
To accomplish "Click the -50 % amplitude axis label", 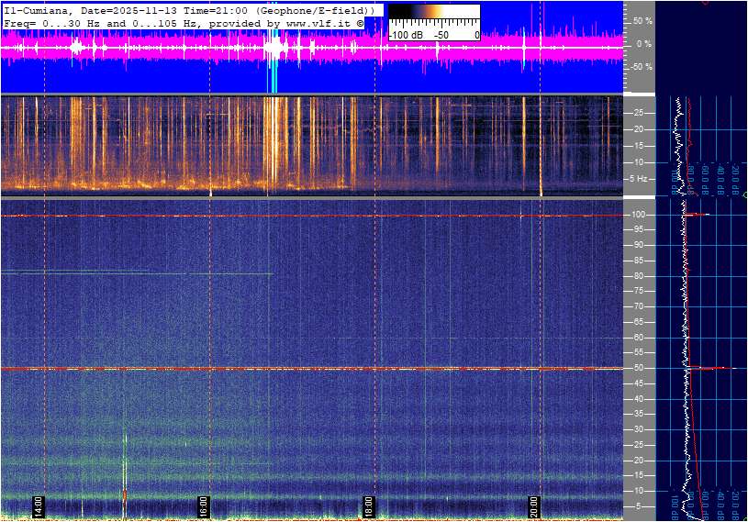I will [x=640, y=67].
